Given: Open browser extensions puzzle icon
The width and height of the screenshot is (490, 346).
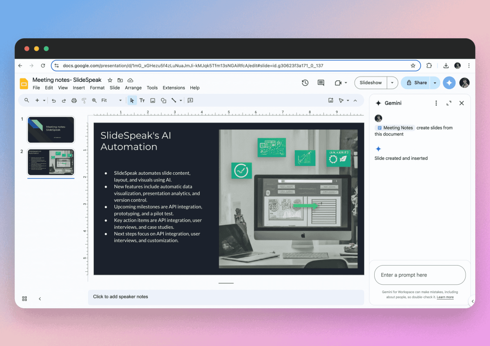Looking at the screenshot, I should [x=429, y=66].
